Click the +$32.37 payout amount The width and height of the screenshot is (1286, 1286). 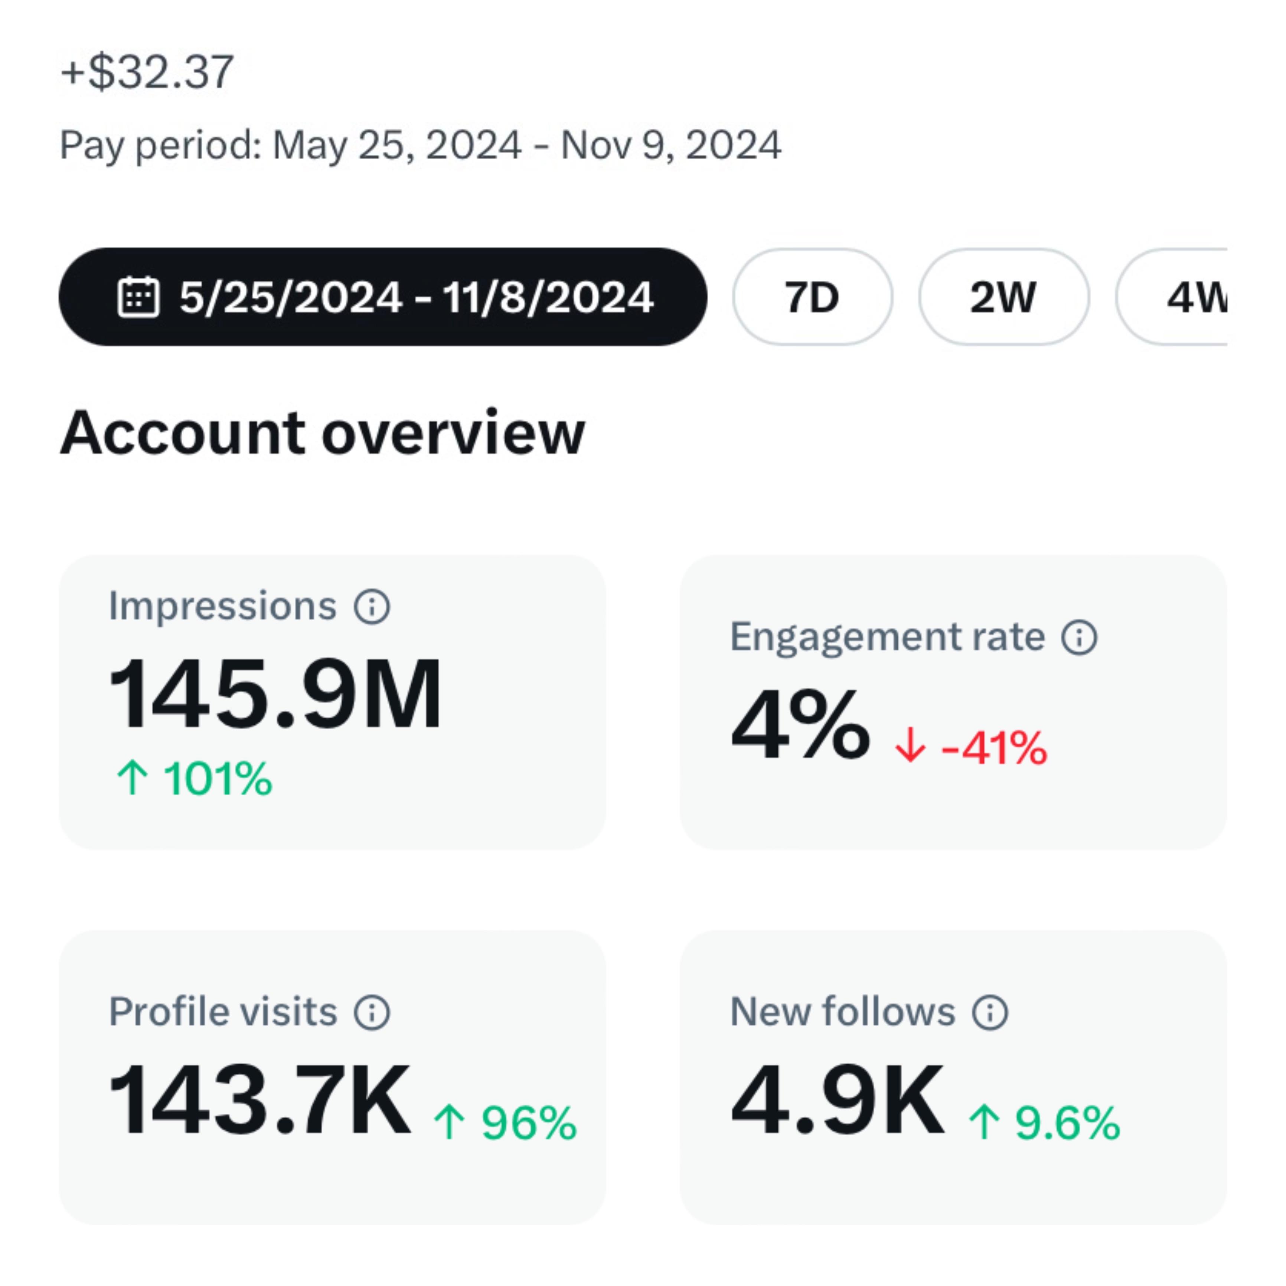click(147, 72)
